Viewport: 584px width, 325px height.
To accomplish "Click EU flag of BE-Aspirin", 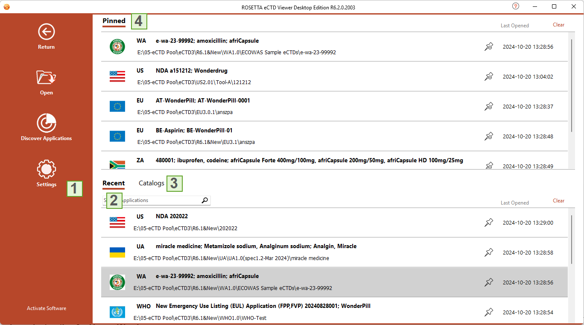I will [117, 136].
